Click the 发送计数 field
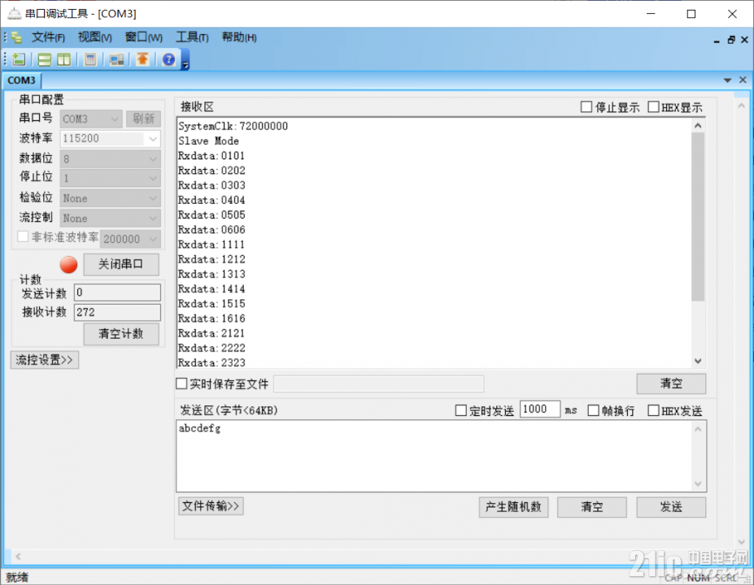754x585 pixels. point(117,292)
